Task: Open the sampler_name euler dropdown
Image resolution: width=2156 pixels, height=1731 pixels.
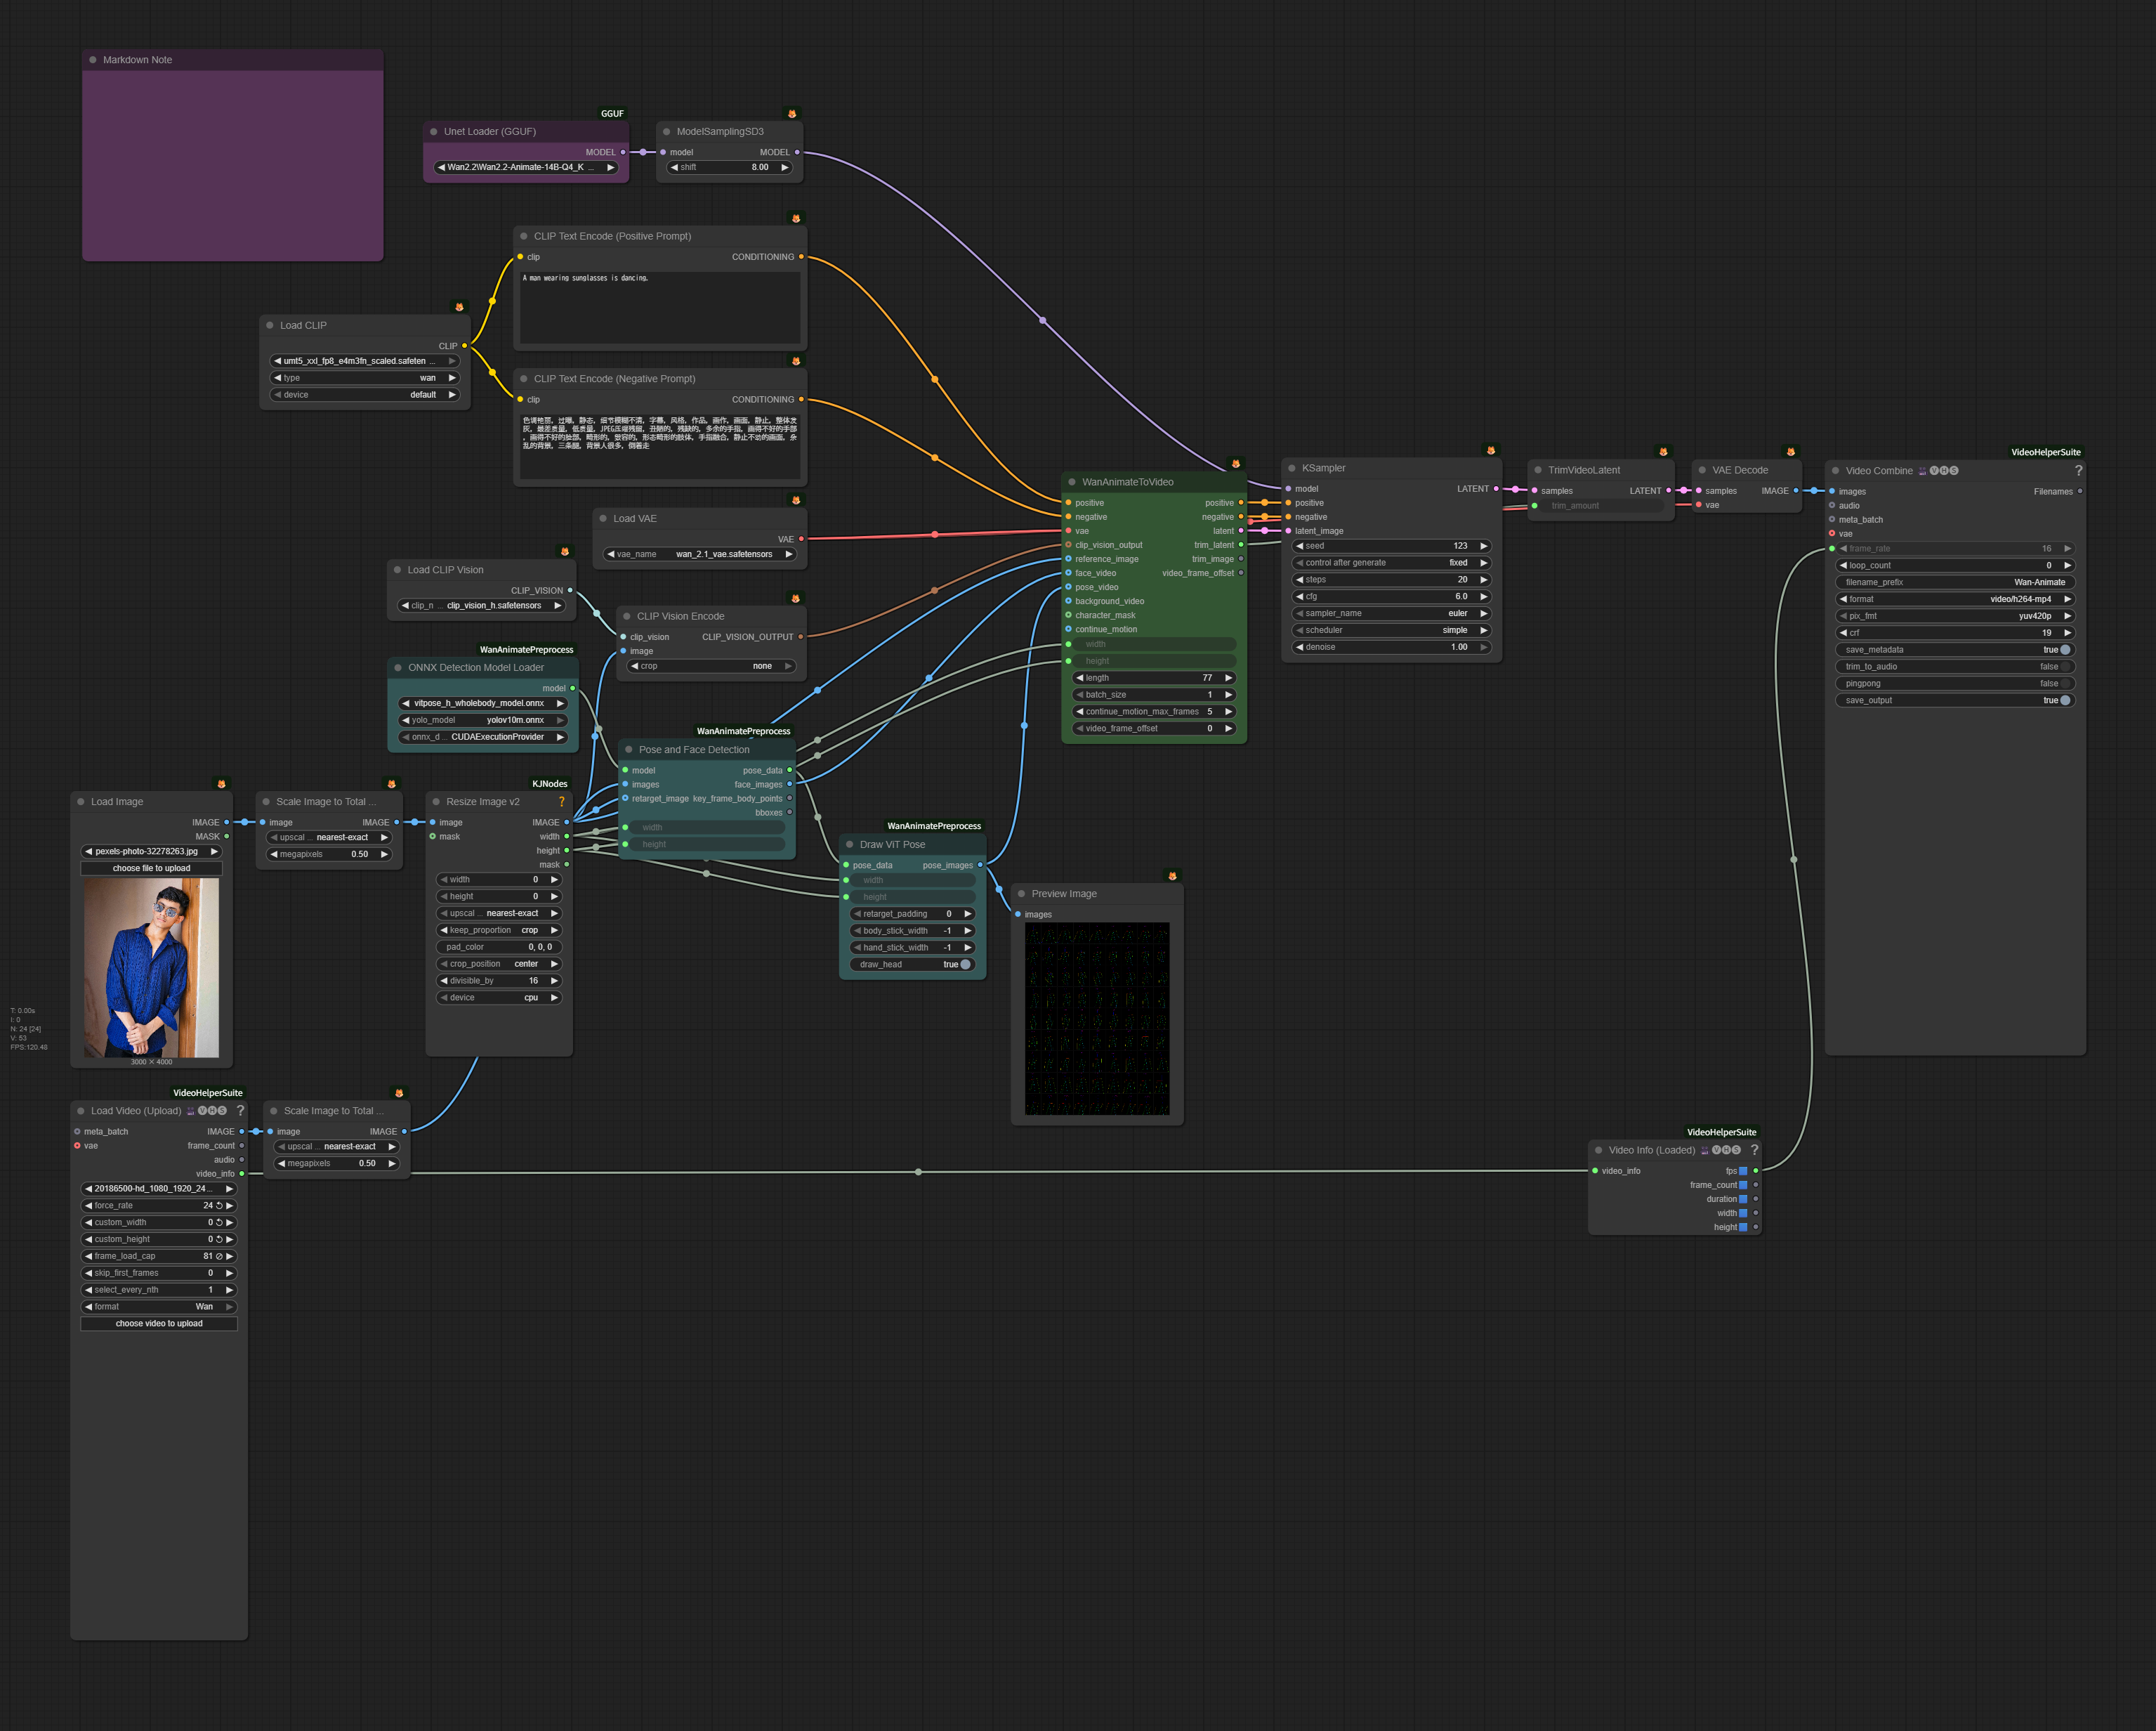Action: click(x=1391, y=613)
